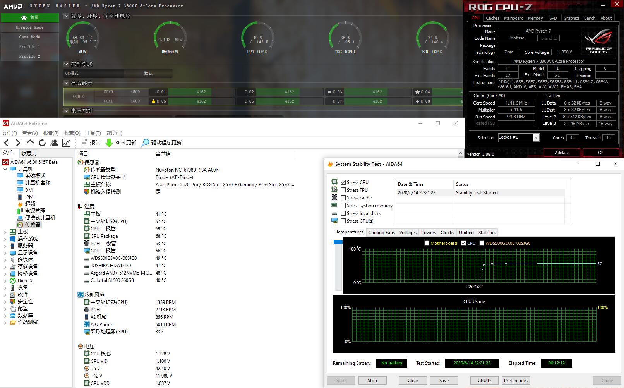Open the report document icon

[x=84, y=143]
